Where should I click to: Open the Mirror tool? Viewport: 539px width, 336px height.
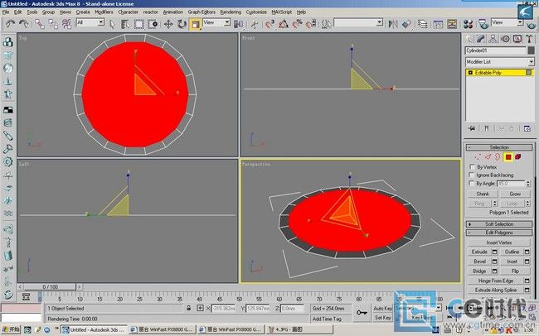click(x=392, y=24)
